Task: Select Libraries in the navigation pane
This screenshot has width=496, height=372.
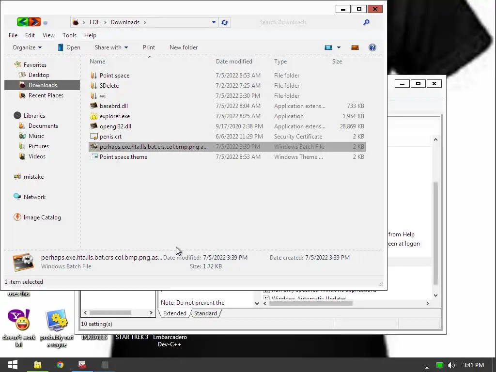Action: [x=34, y=115]
